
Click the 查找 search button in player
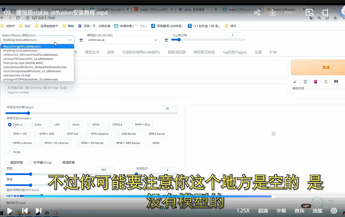[x=300, y=211]
